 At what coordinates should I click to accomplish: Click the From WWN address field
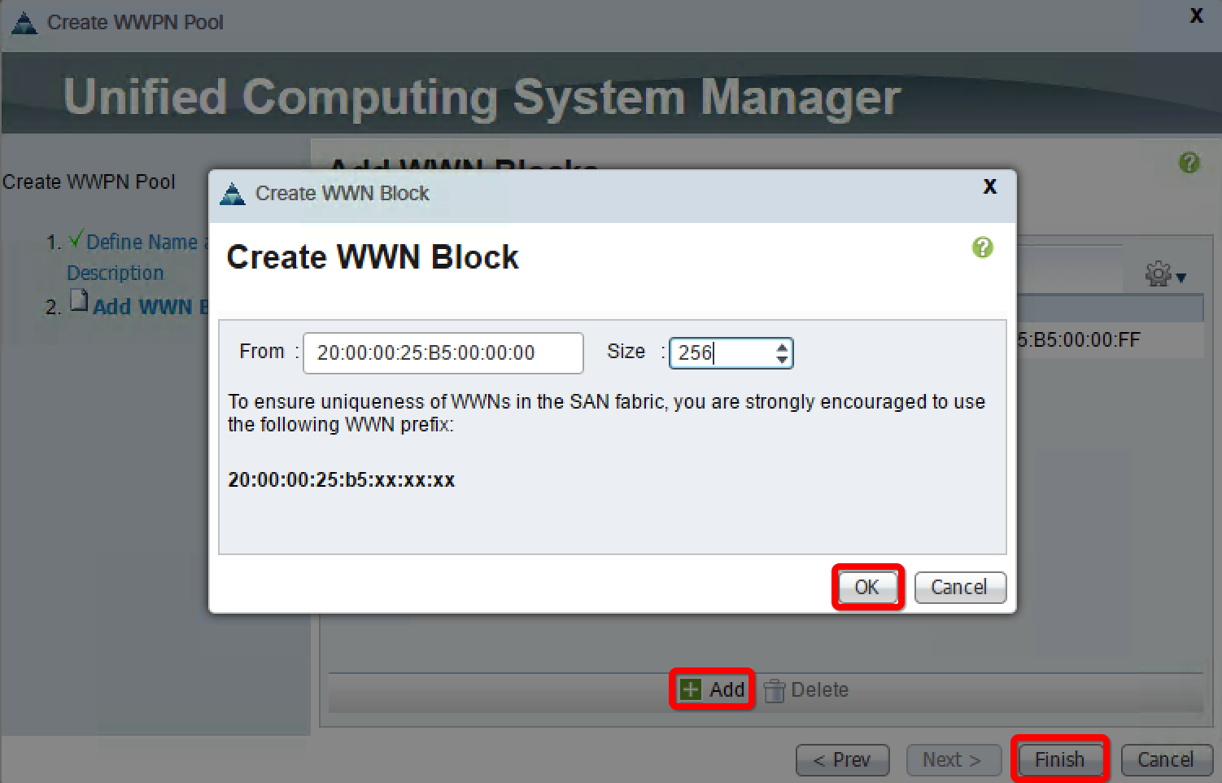443,352
